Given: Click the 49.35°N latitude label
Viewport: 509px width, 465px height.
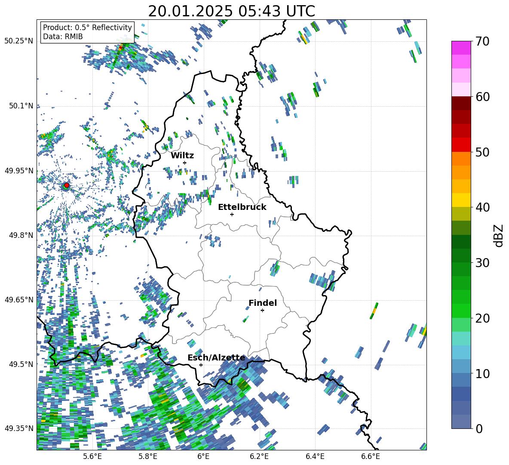Looking at the screenshot, I should click(x=19, y=428).
